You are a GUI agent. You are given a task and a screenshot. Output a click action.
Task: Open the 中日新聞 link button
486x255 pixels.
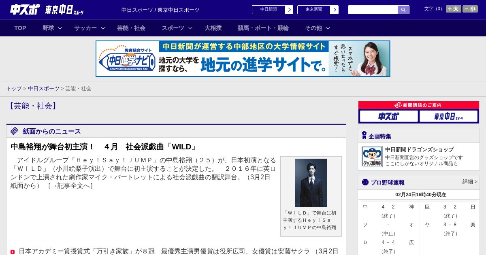tap(269, 10)
